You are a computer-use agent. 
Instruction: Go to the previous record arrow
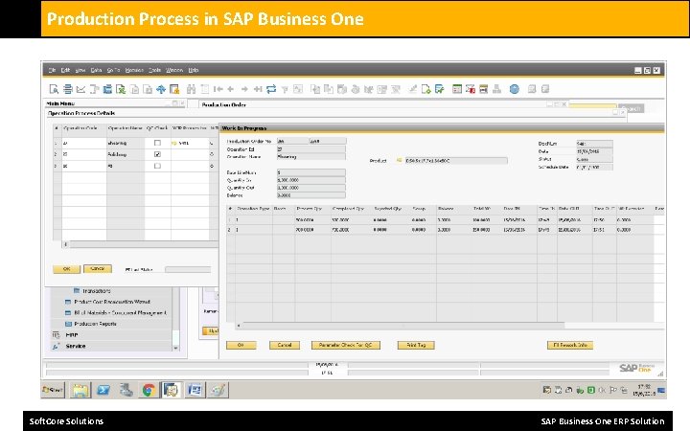(231, 89)
